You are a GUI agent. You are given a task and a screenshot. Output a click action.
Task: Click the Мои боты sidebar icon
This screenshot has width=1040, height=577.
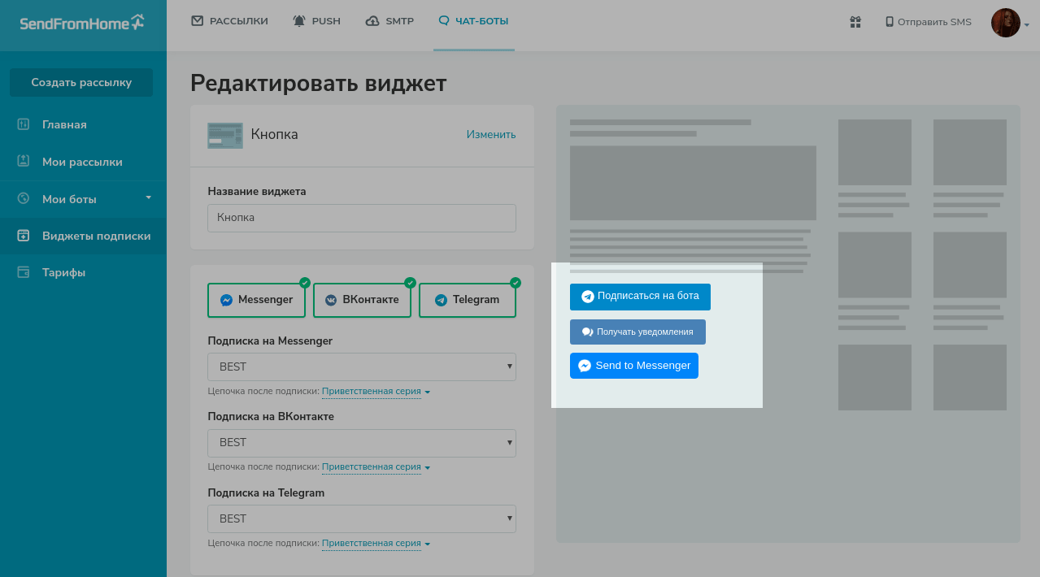[24, 198]
